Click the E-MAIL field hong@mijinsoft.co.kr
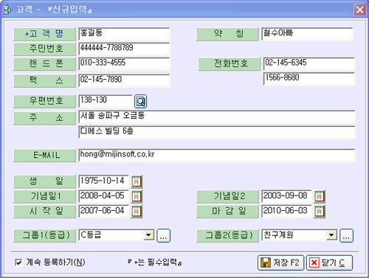The image size is (369, 278). [217, 155]
